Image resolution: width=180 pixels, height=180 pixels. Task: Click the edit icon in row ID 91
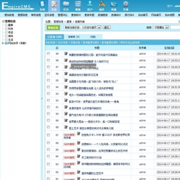(x=66, y=107)
